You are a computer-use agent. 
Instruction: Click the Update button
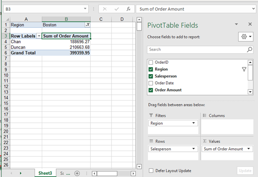pyautogui.click(x=245, y=171)
